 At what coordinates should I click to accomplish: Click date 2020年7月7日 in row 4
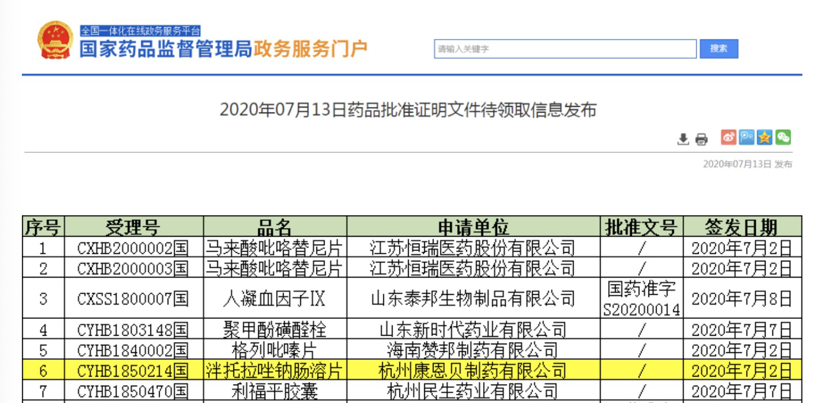742,330
